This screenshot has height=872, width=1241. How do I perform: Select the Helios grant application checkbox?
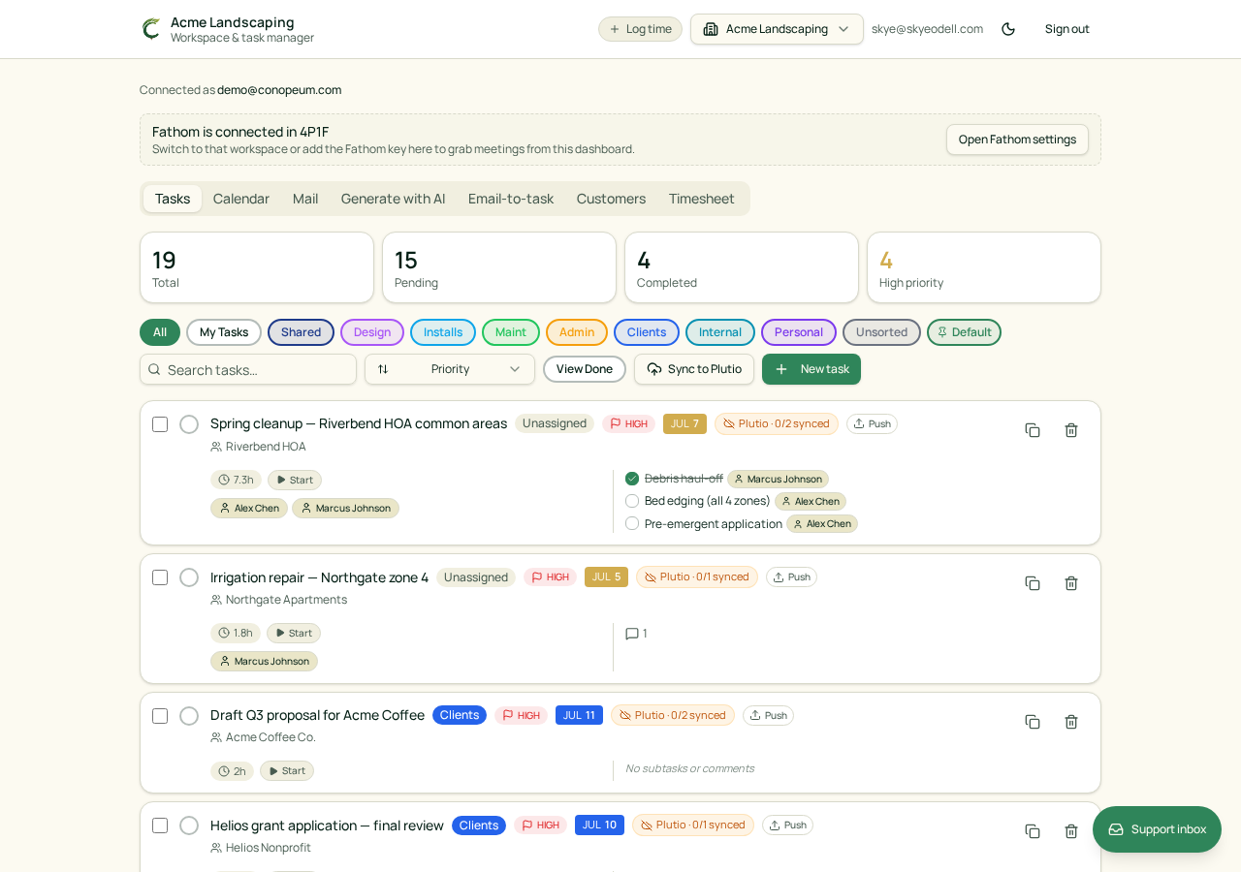click(x=160, y=825)
